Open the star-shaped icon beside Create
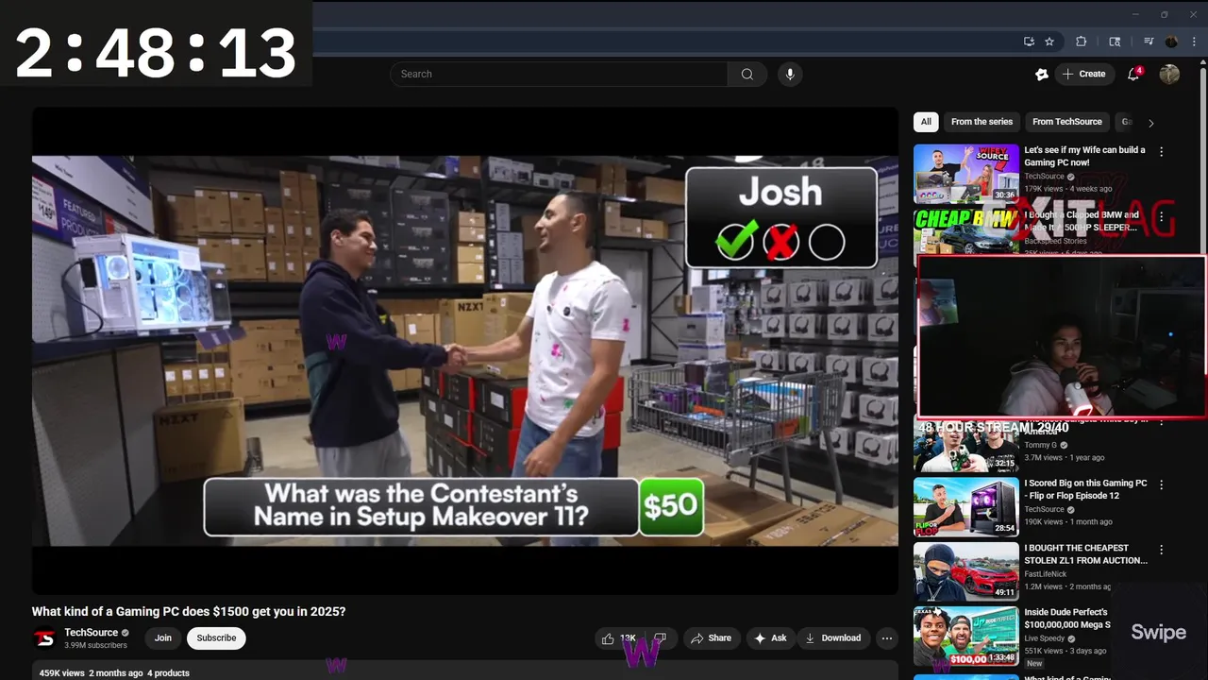 coord(1042,74)
